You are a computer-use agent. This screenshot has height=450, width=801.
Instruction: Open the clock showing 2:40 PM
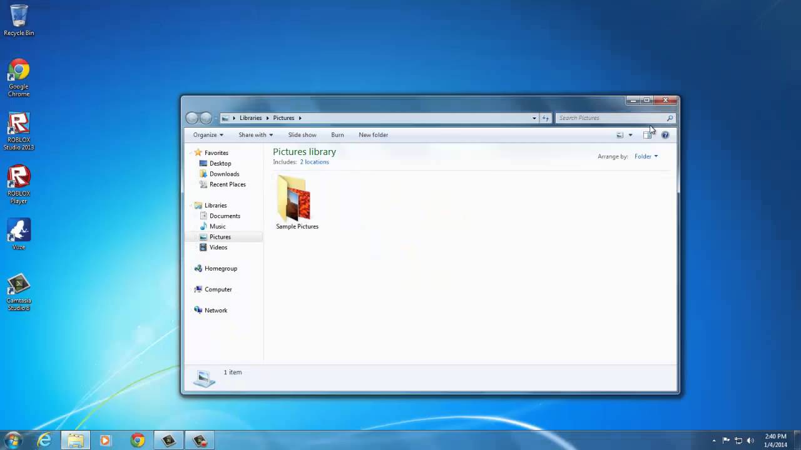775,441
